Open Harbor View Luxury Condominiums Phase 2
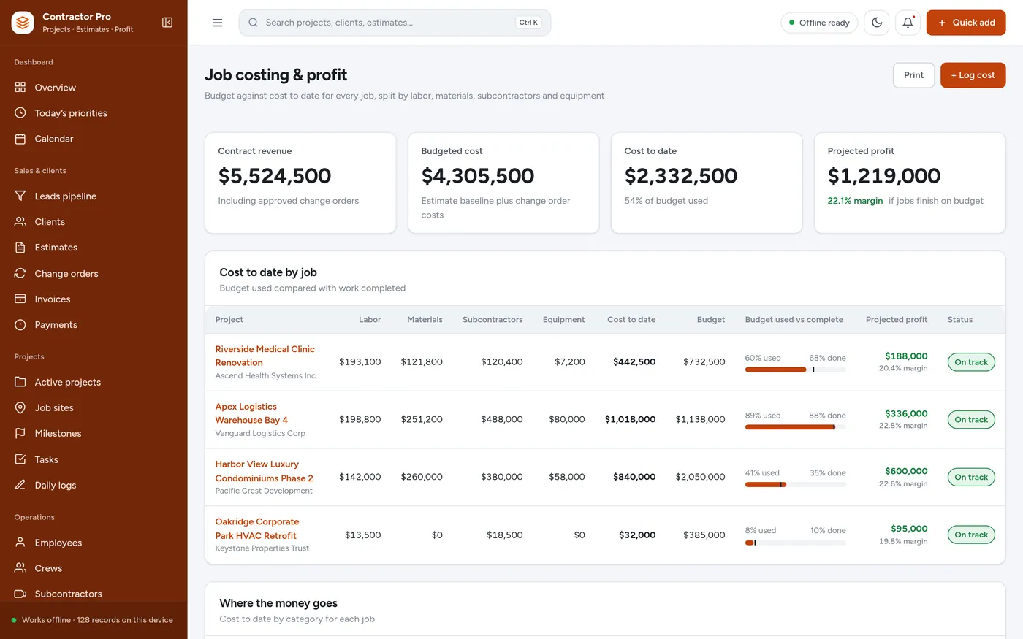This screenshot has width=1023, height=639. (264, 471)
